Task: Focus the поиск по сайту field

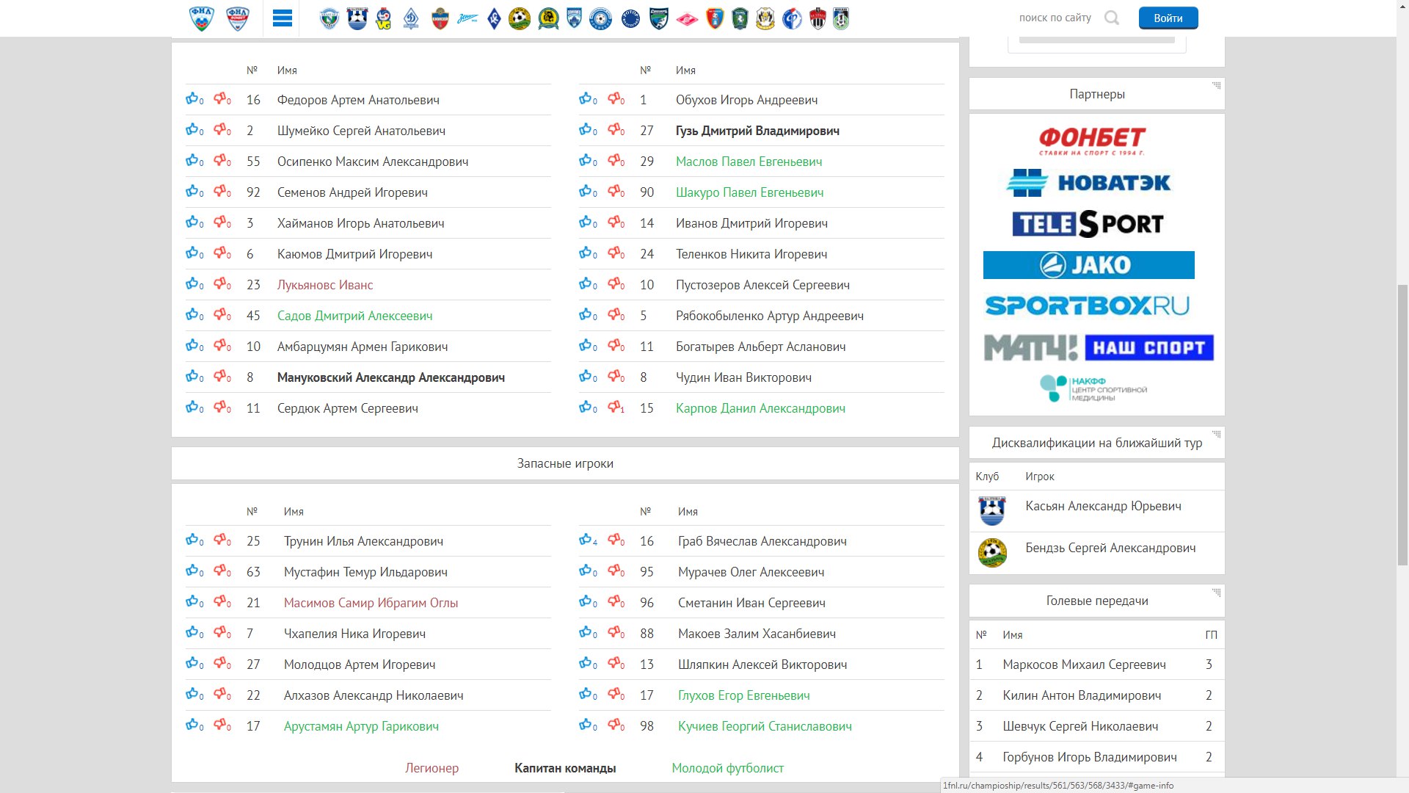Action: pos(1055,18)
